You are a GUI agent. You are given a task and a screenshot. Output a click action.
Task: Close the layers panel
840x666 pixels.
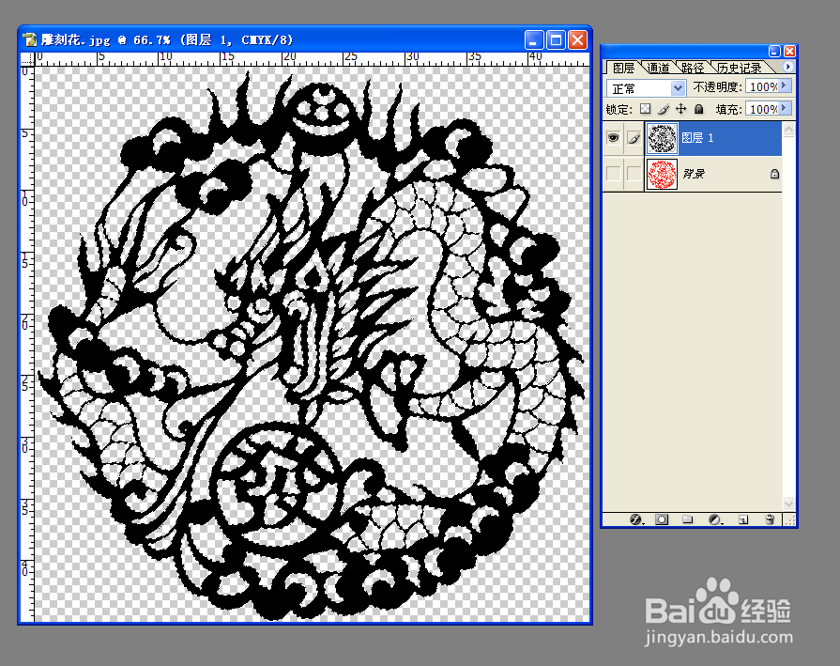pos(789,51)
